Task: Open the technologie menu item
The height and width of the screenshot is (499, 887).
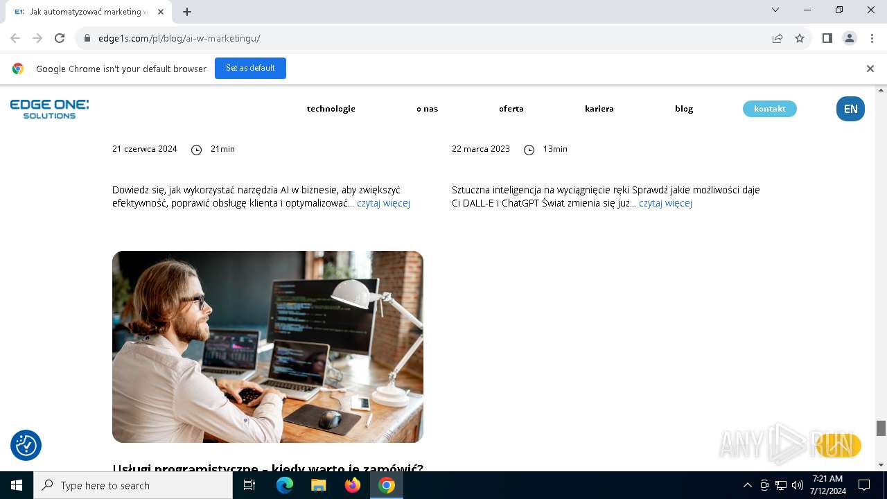Action: click(331, 109)
